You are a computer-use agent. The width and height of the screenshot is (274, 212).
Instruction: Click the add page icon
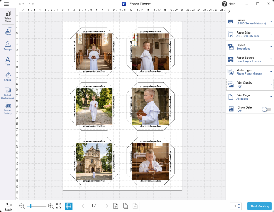[116, 206]
